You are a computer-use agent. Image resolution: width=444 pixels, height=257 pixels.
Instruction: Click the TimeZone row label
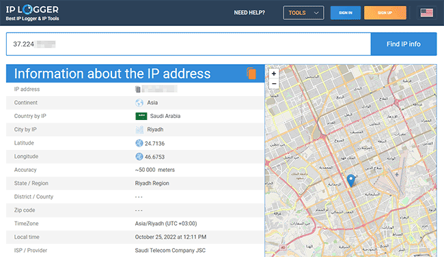[27, 224]
